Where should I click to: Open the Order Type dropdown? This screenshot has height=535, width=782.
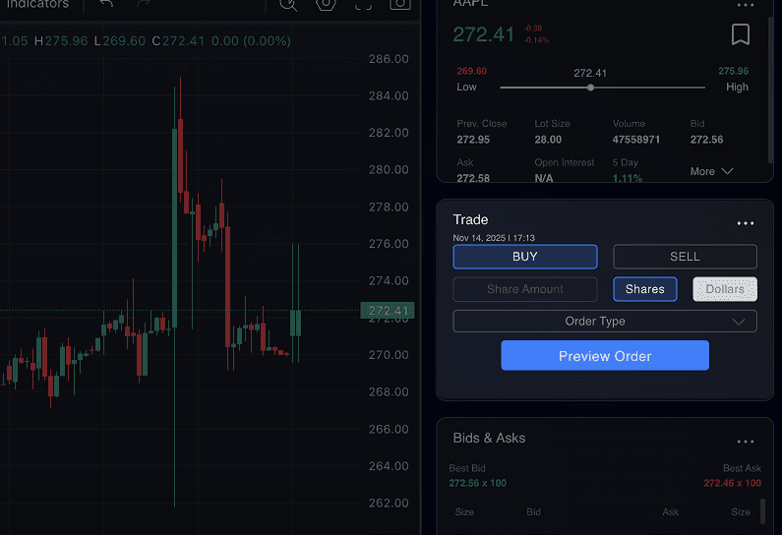(x=605, y=322)
